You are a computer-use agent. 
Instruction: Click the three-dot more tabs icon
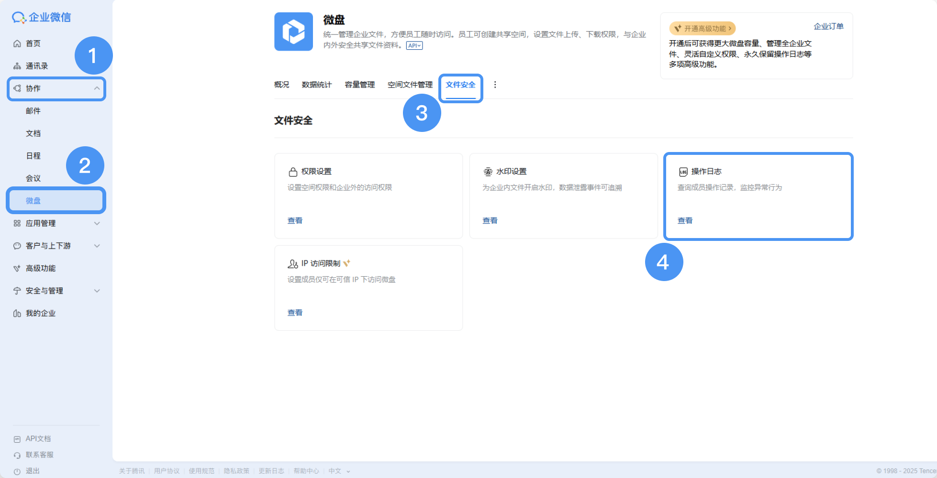coord(495,85)
